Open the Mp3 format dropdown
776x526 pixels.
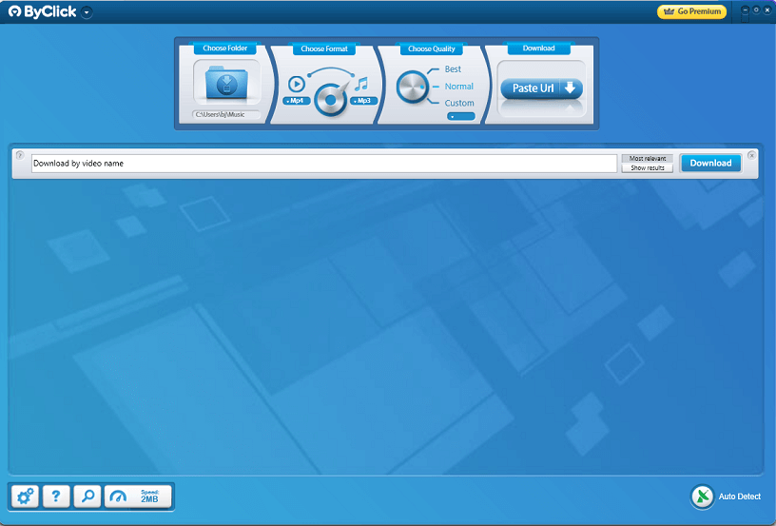pyautogui.click(x=363, y=101)
